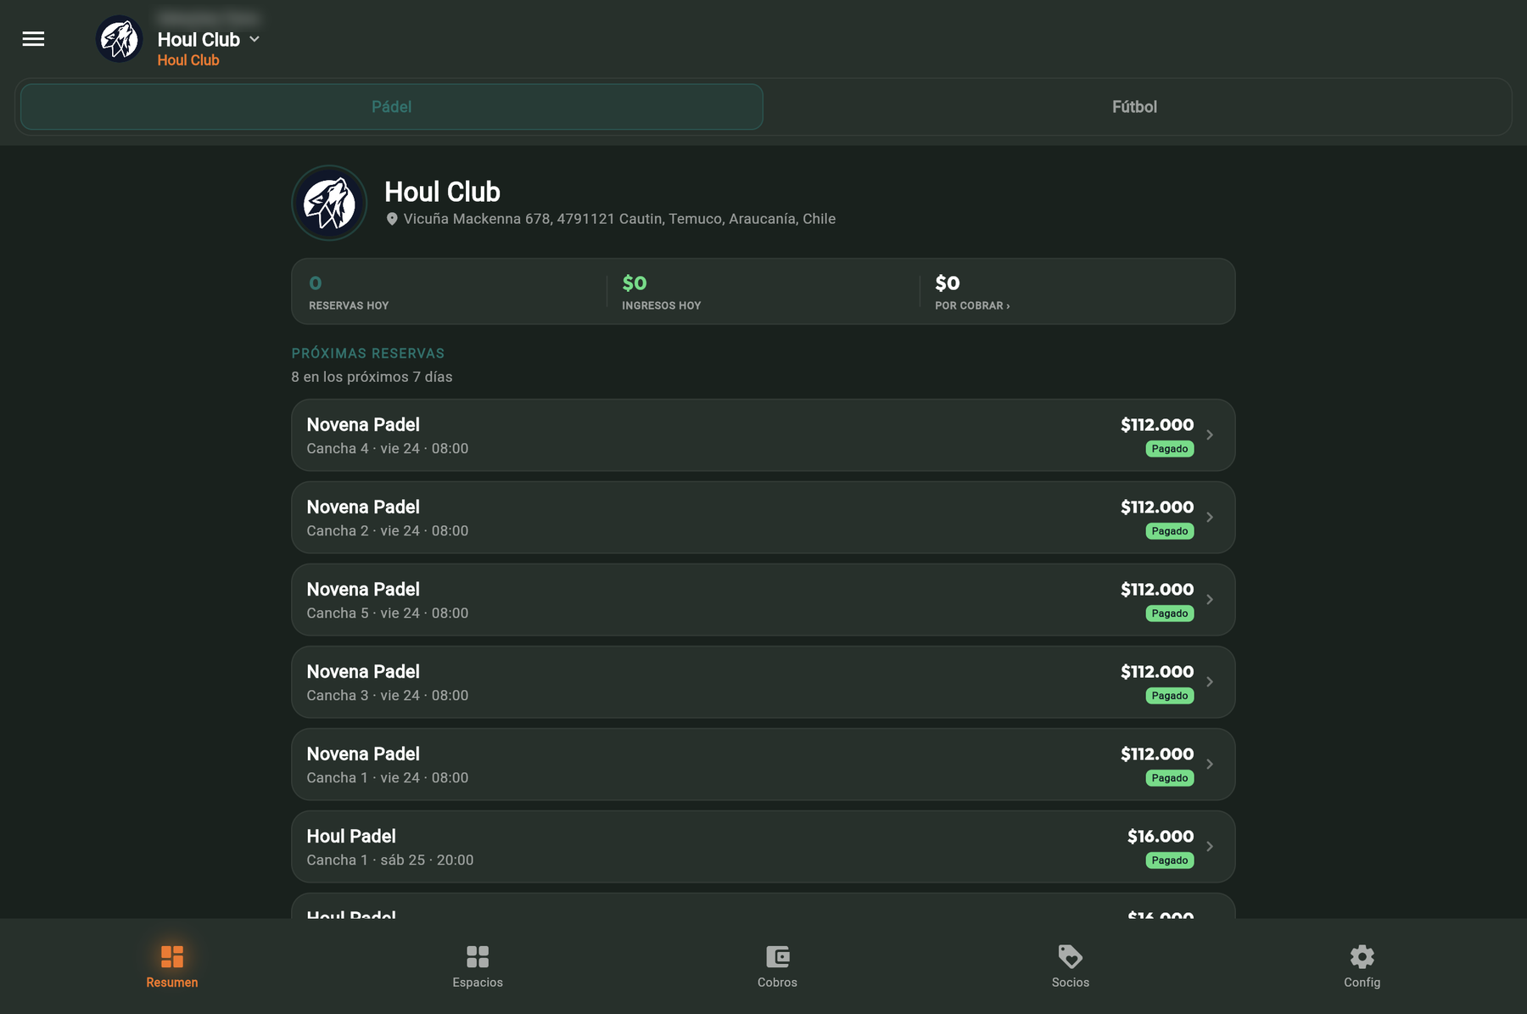Click Pagado badge on Novena Padel Cancha 1

pyautogui.click(x=1170, y=778)
